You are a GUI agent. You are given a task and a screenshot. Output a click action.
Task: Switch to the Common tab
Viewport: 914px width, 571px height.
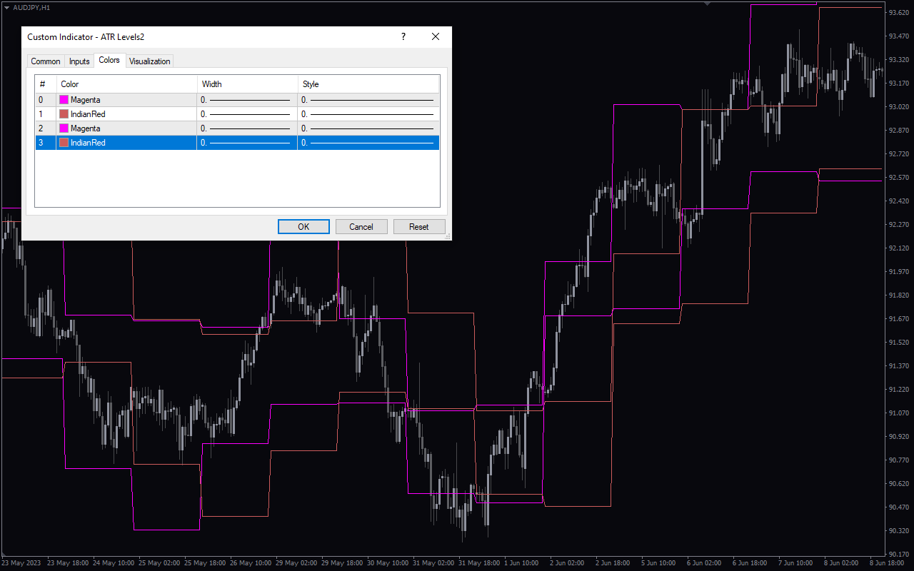point(46,61)
